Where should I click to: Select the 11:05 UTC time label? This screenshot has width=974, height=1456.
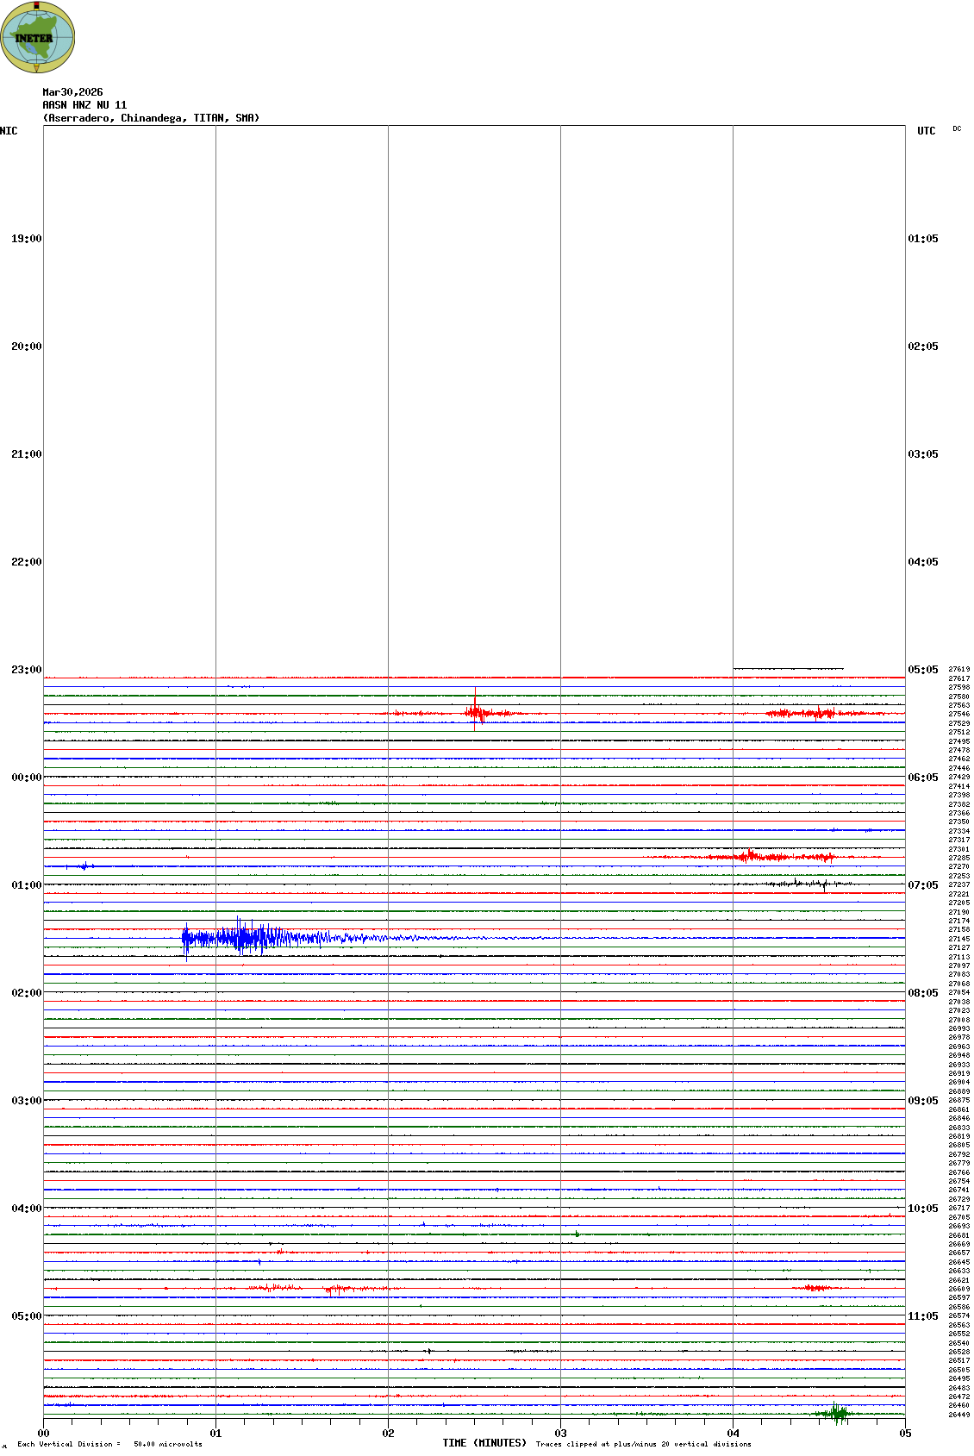[x=923, y=1316]
